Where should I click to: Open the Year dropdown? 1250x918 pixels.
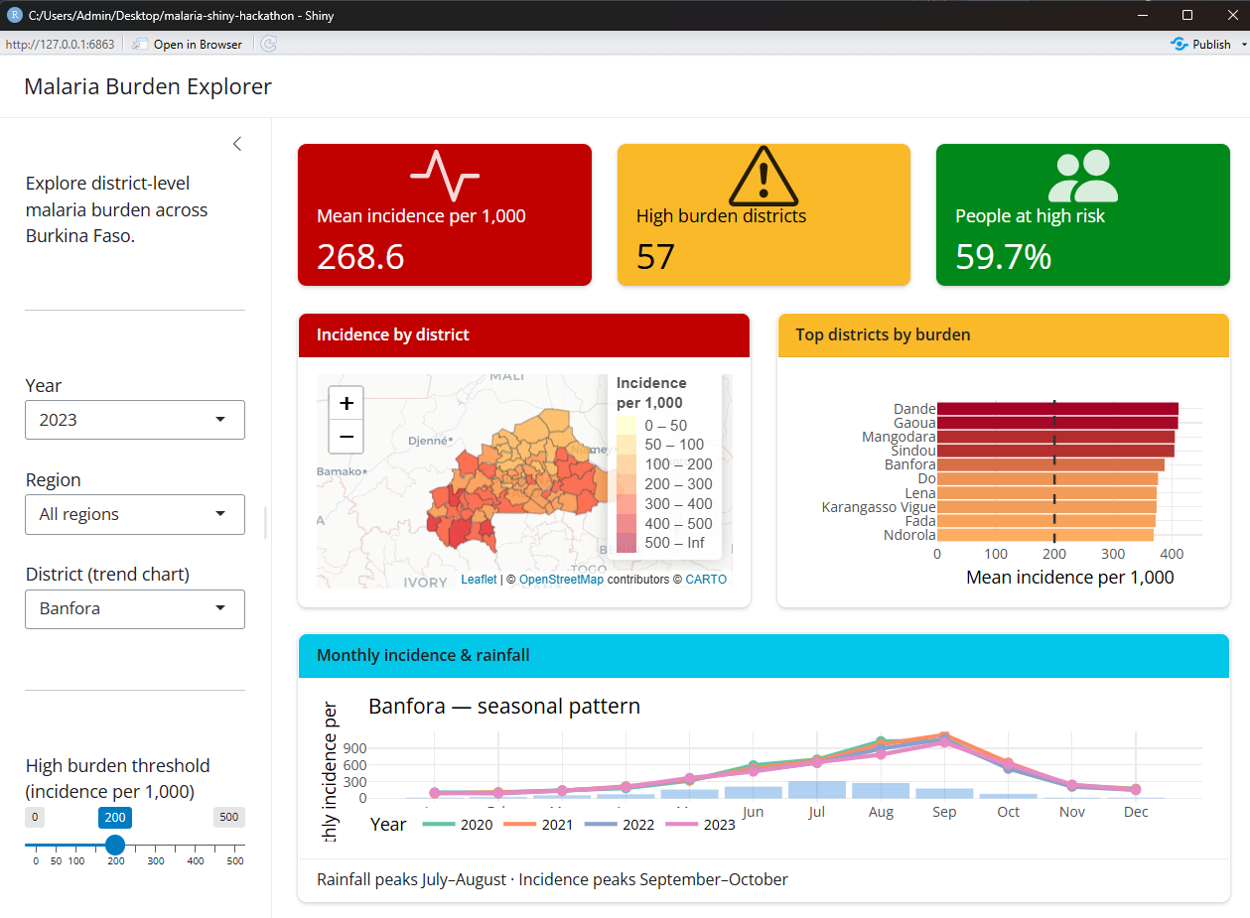point(135,420)
